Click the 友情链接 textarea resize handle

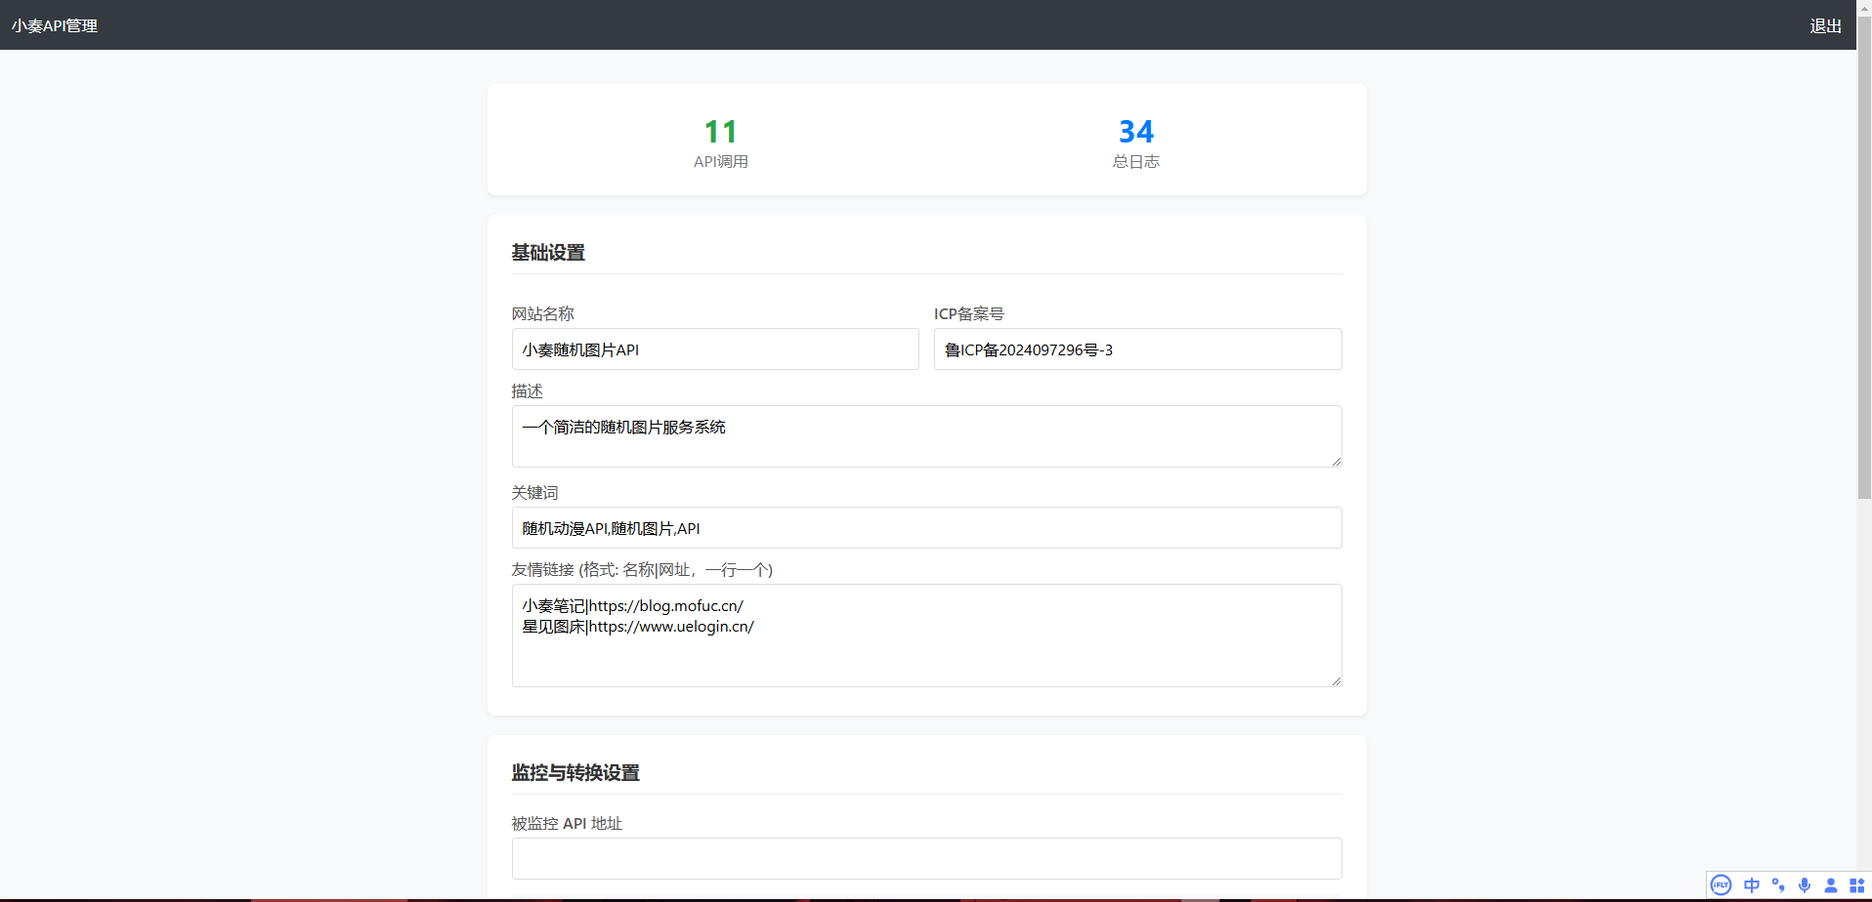[x=1336, y=680]
